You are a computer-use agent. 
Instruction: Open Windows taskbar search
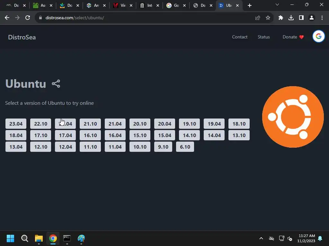(24, 238)
